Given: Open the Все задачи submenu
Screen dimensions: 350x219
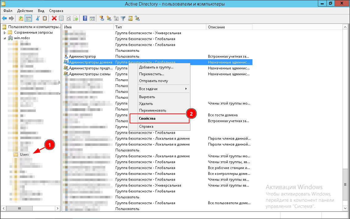Looking at the screenshot, I should [163, 89].
